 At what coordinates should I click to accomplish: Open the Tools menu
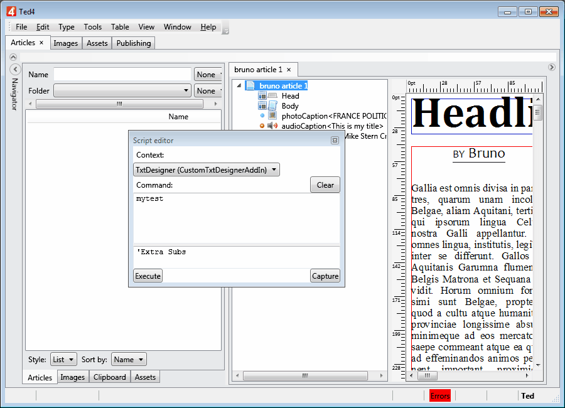click(92, 27)
